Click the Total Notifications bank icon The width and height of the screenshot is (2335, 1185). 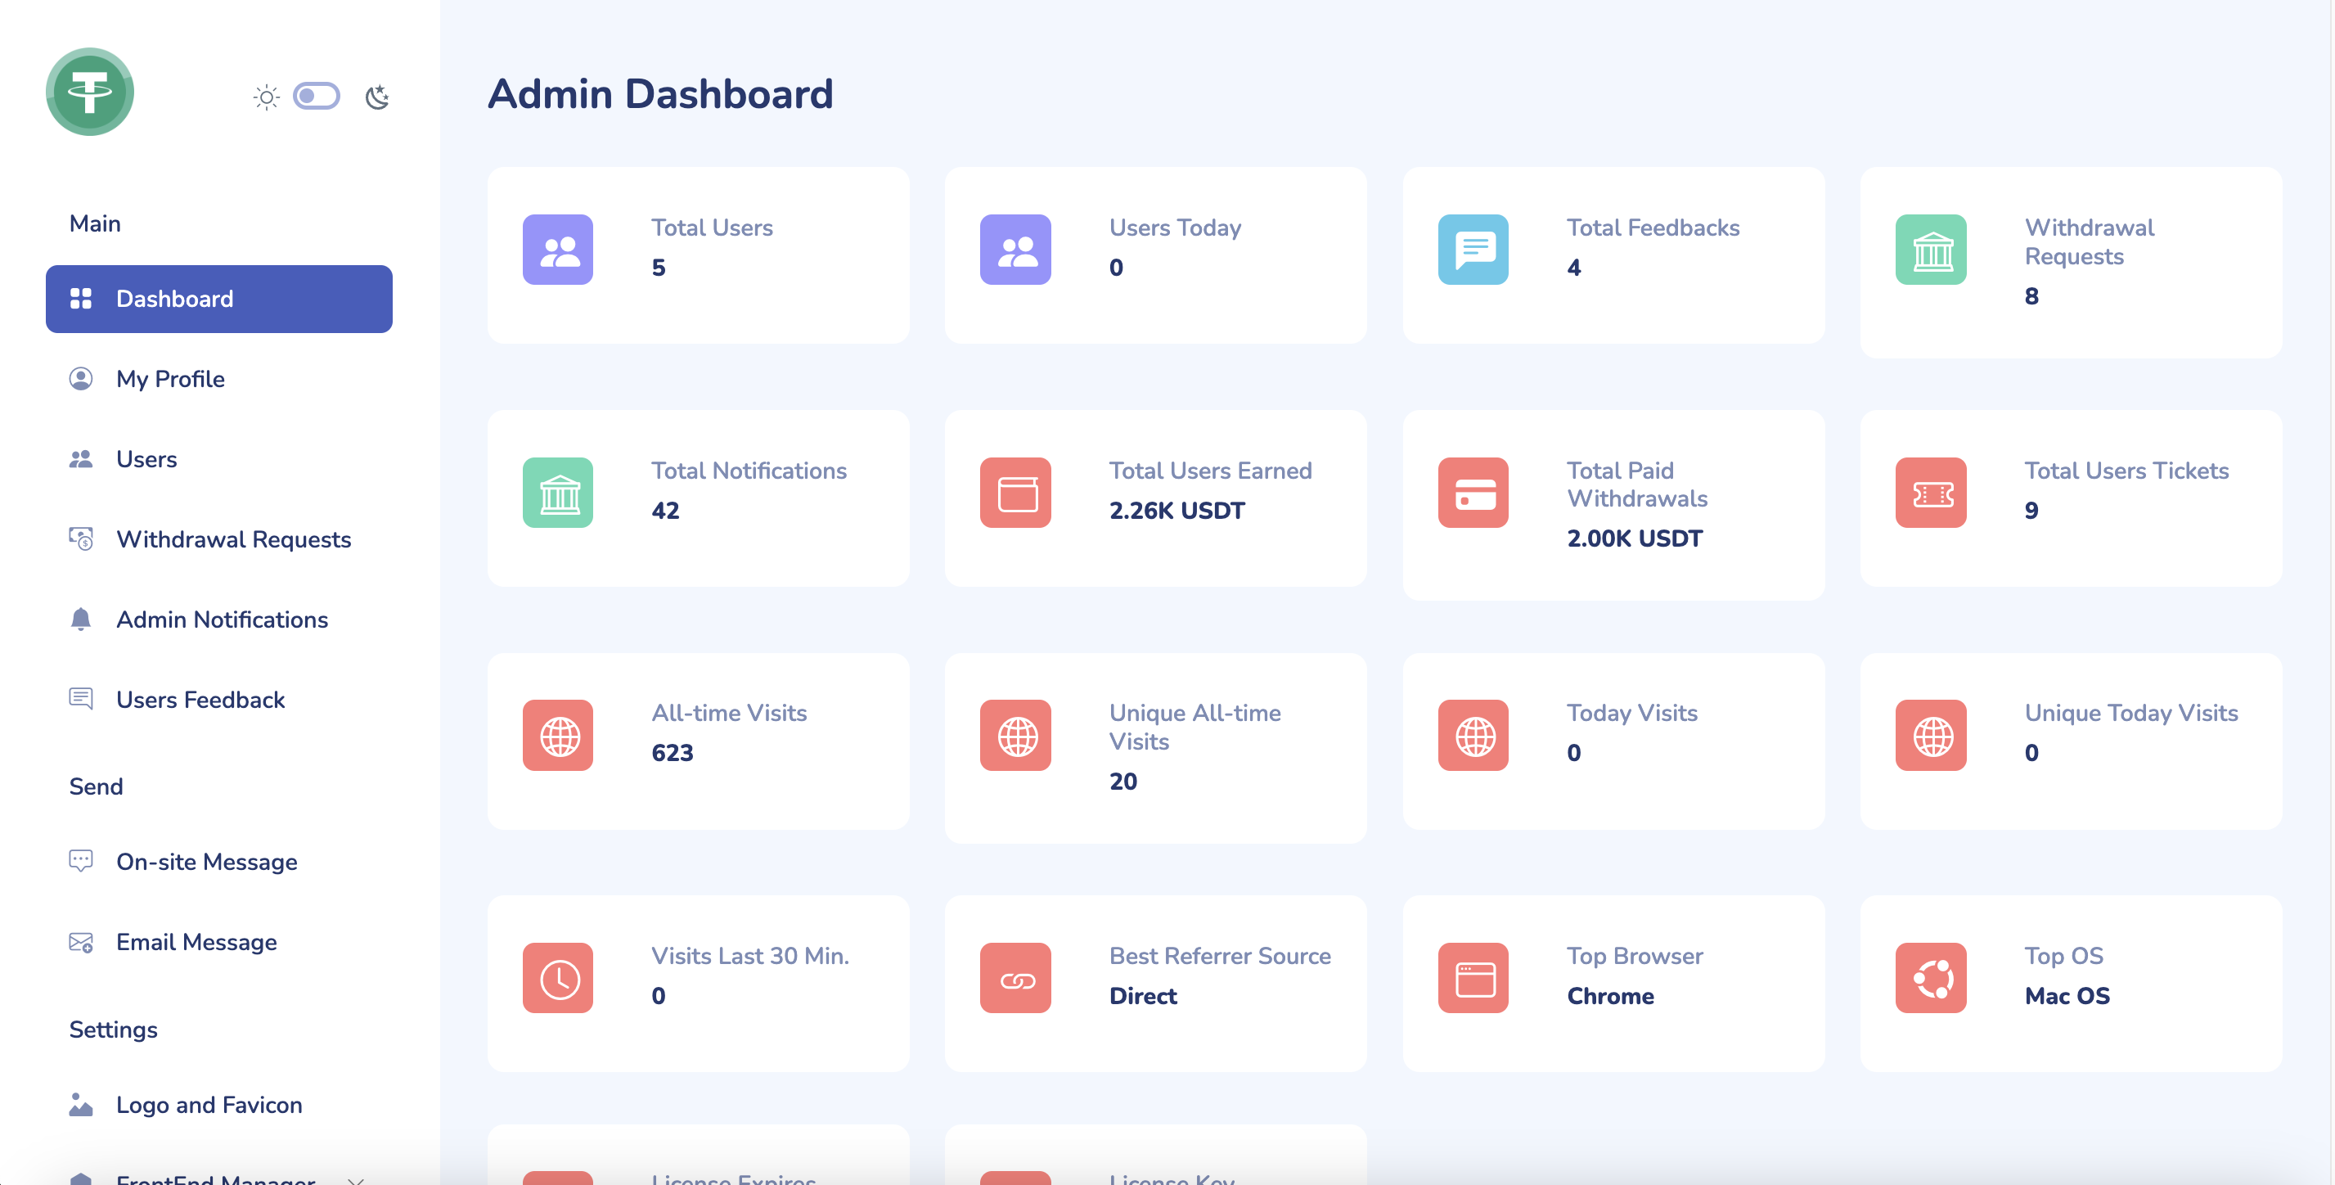(x=557, y=493)
